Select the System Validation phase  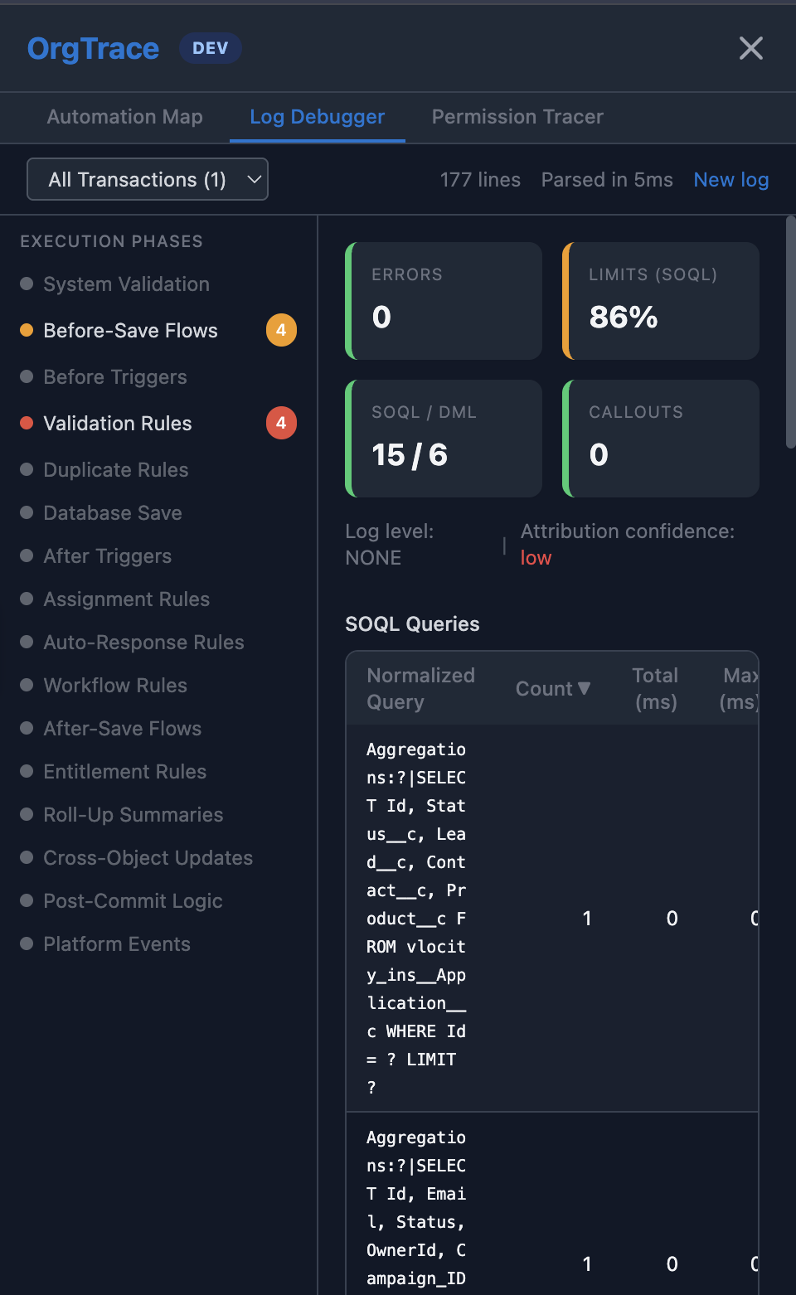click(x=126, y=284)
